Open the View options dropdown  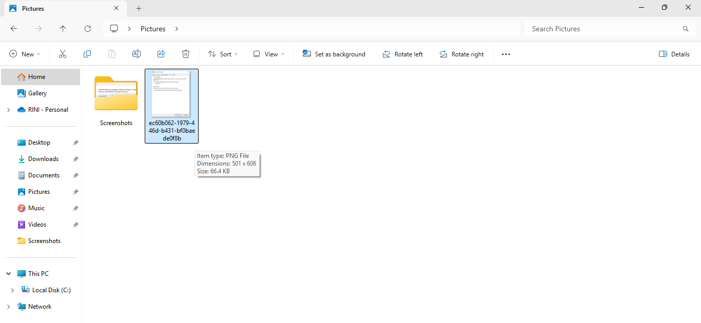point(268,54)
